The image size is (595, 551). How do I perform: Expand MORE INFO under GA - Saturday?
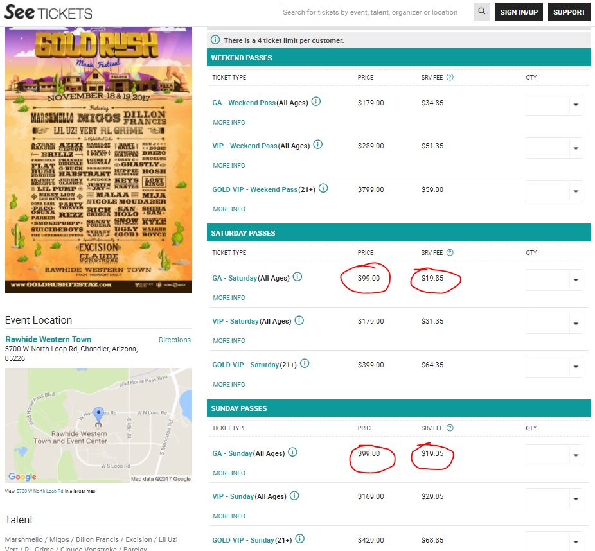click(229, 298)
